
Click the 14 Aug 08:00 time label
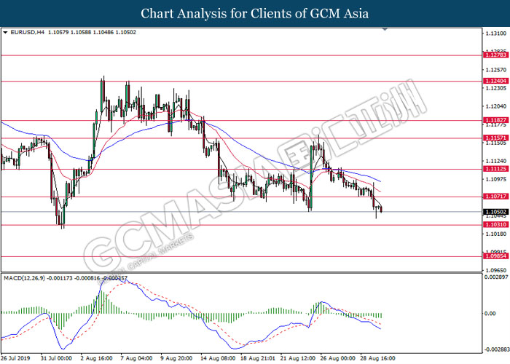(217, 359)
